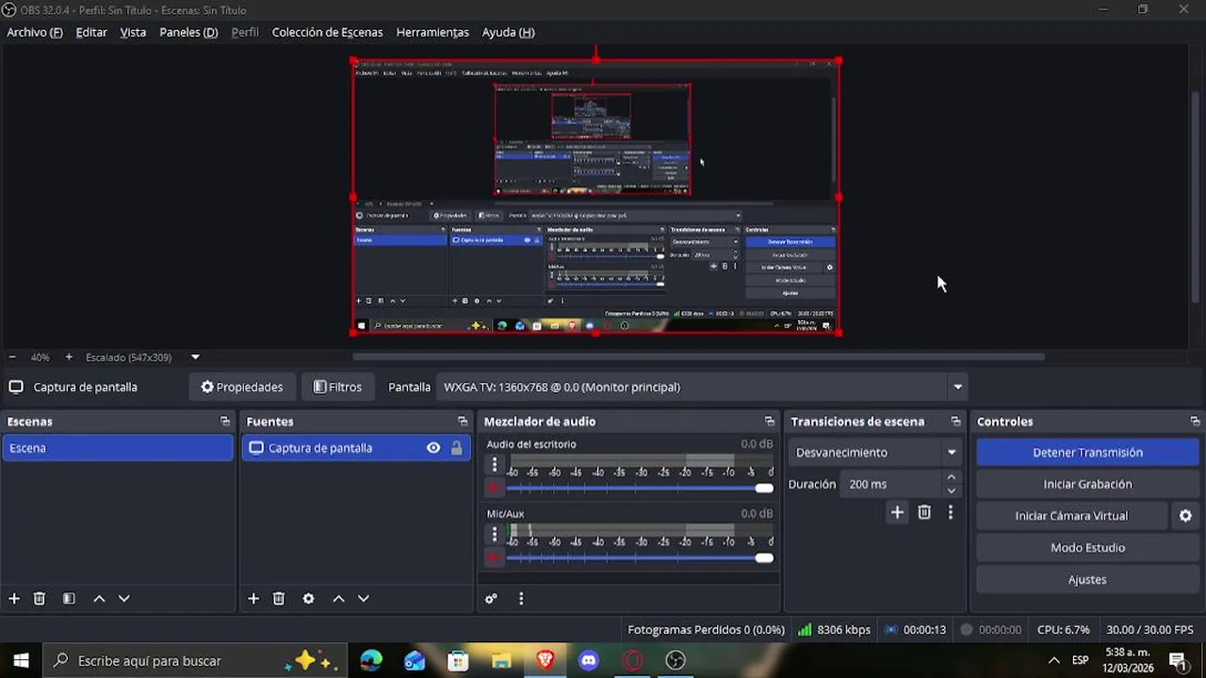Adjust Mic/Aux volume slider
The height and width of the screenshot is (678, 1206).
pyautogui.click(x=640, y=557)
